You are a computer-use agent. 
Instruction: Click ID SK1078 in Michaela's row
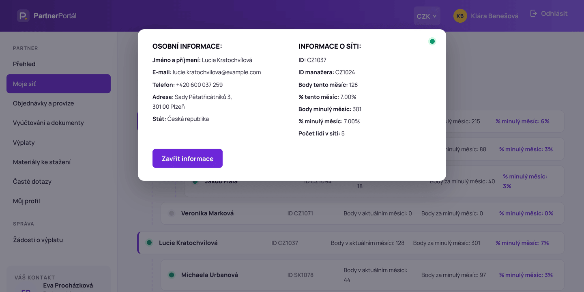[x=301, y=275]
